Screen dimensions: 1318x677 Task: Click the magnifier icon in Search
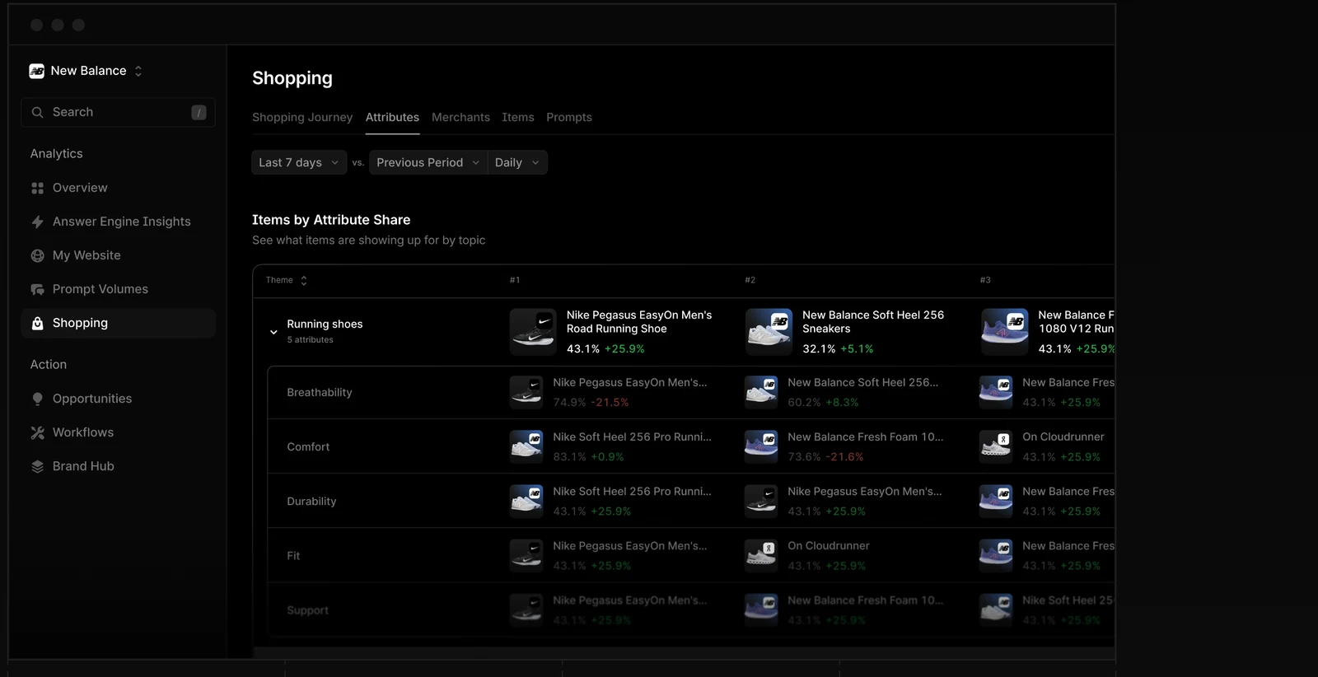37,112
